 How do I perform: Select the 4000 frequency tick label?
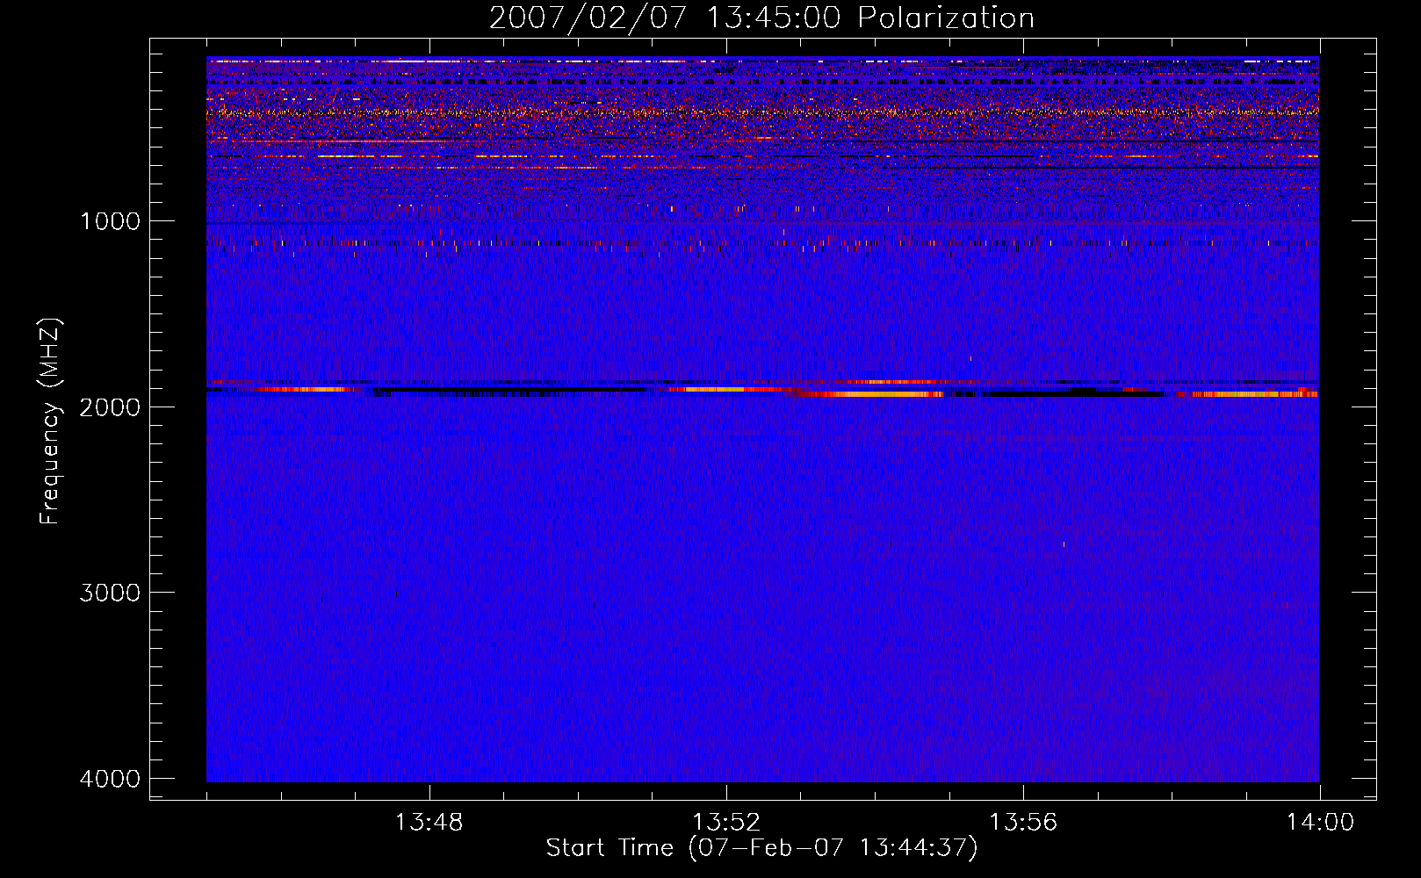(x=110, y=778)
